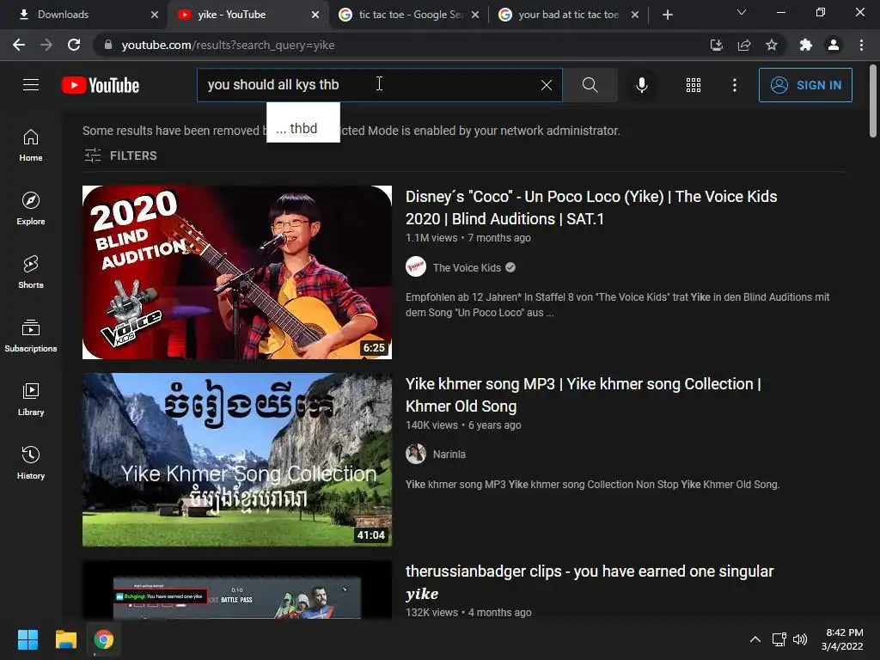This screenshot has height=660, width=880.
Task: Open network settings in system tray
Action: (x=779, y=639)
